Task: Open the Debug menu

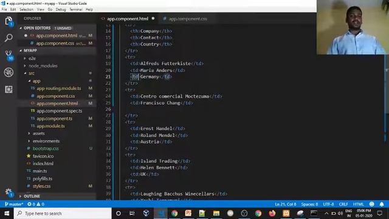Action: pyautogui.click(x=61, y=10)
